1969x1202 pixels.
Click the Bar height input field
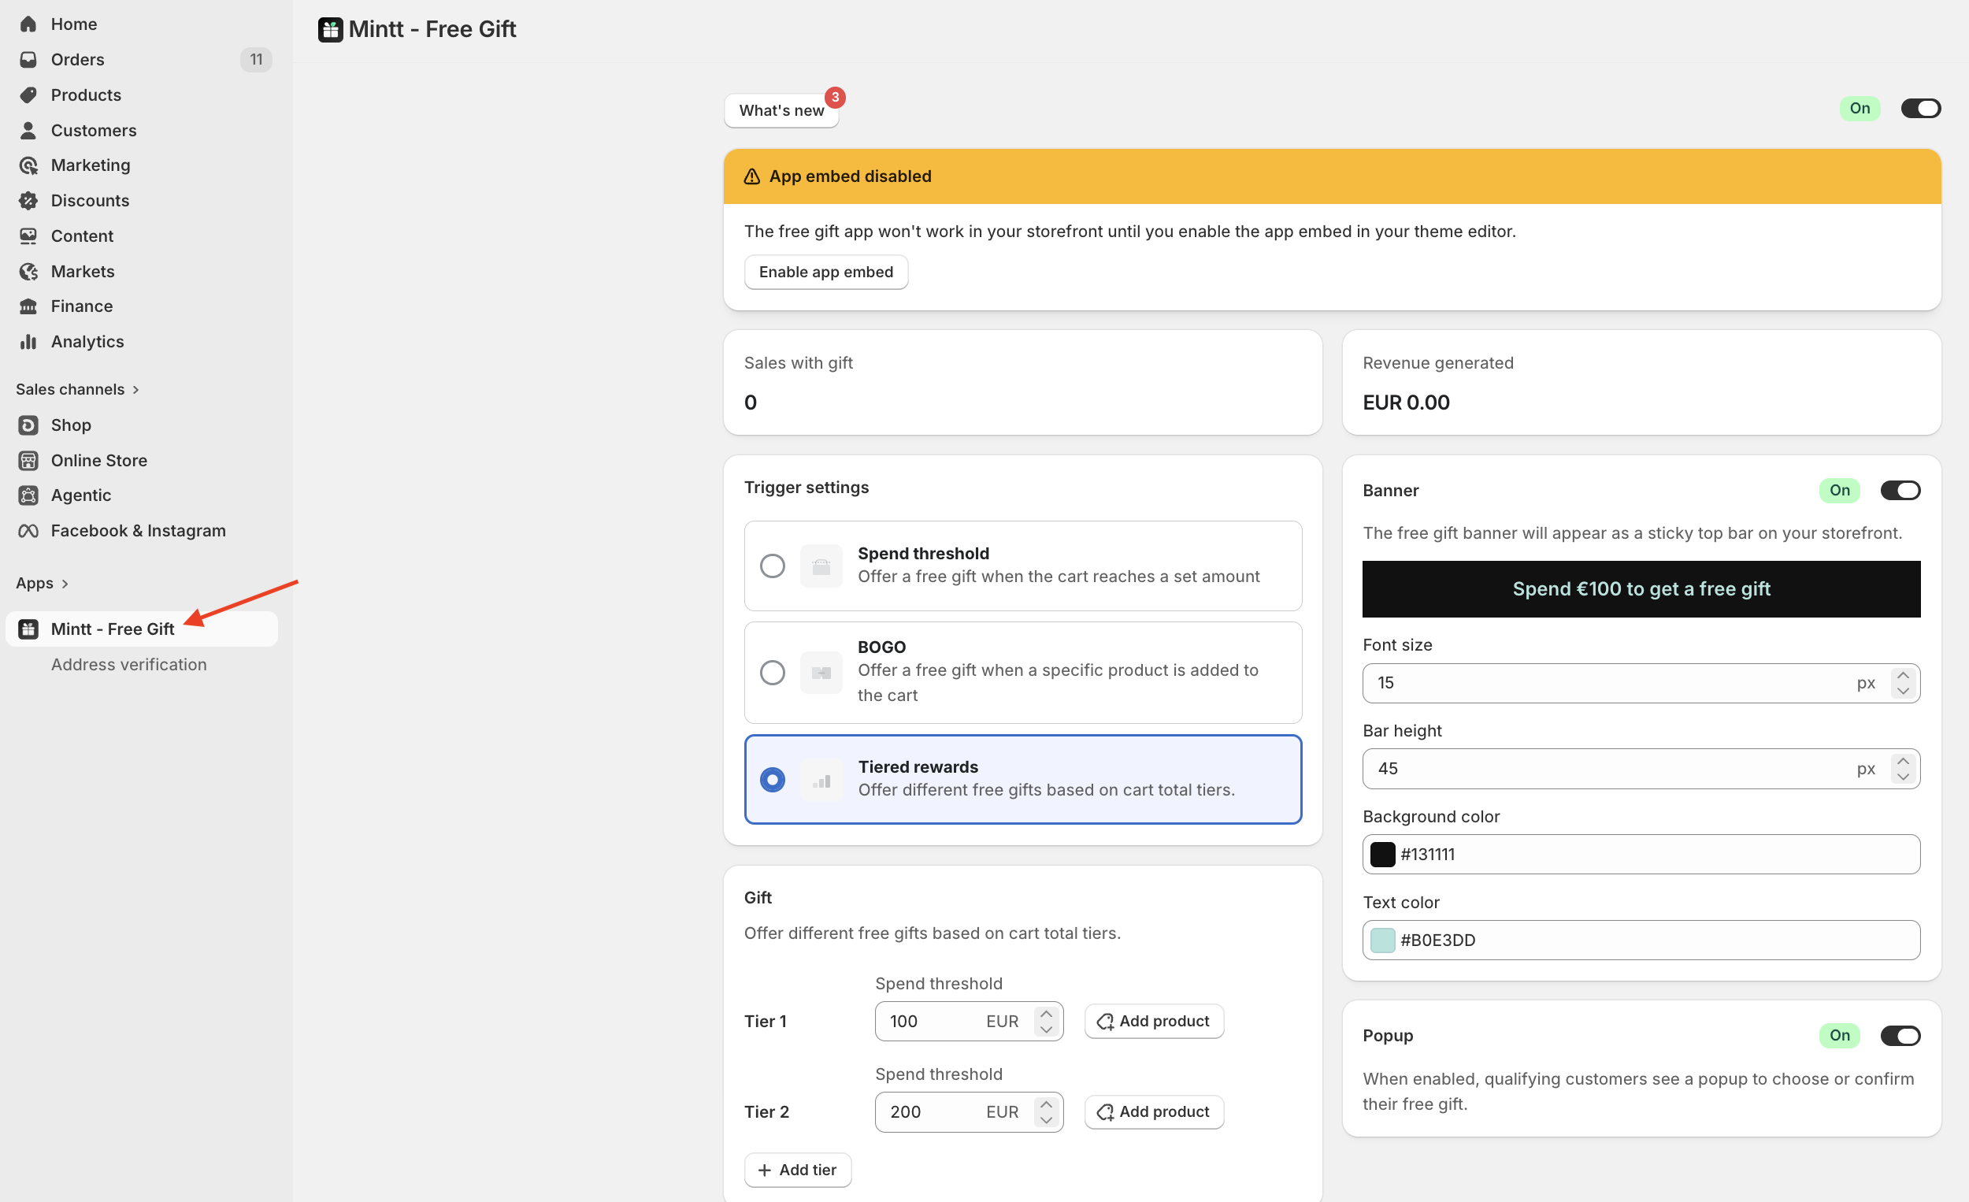tap(1641, 769)
